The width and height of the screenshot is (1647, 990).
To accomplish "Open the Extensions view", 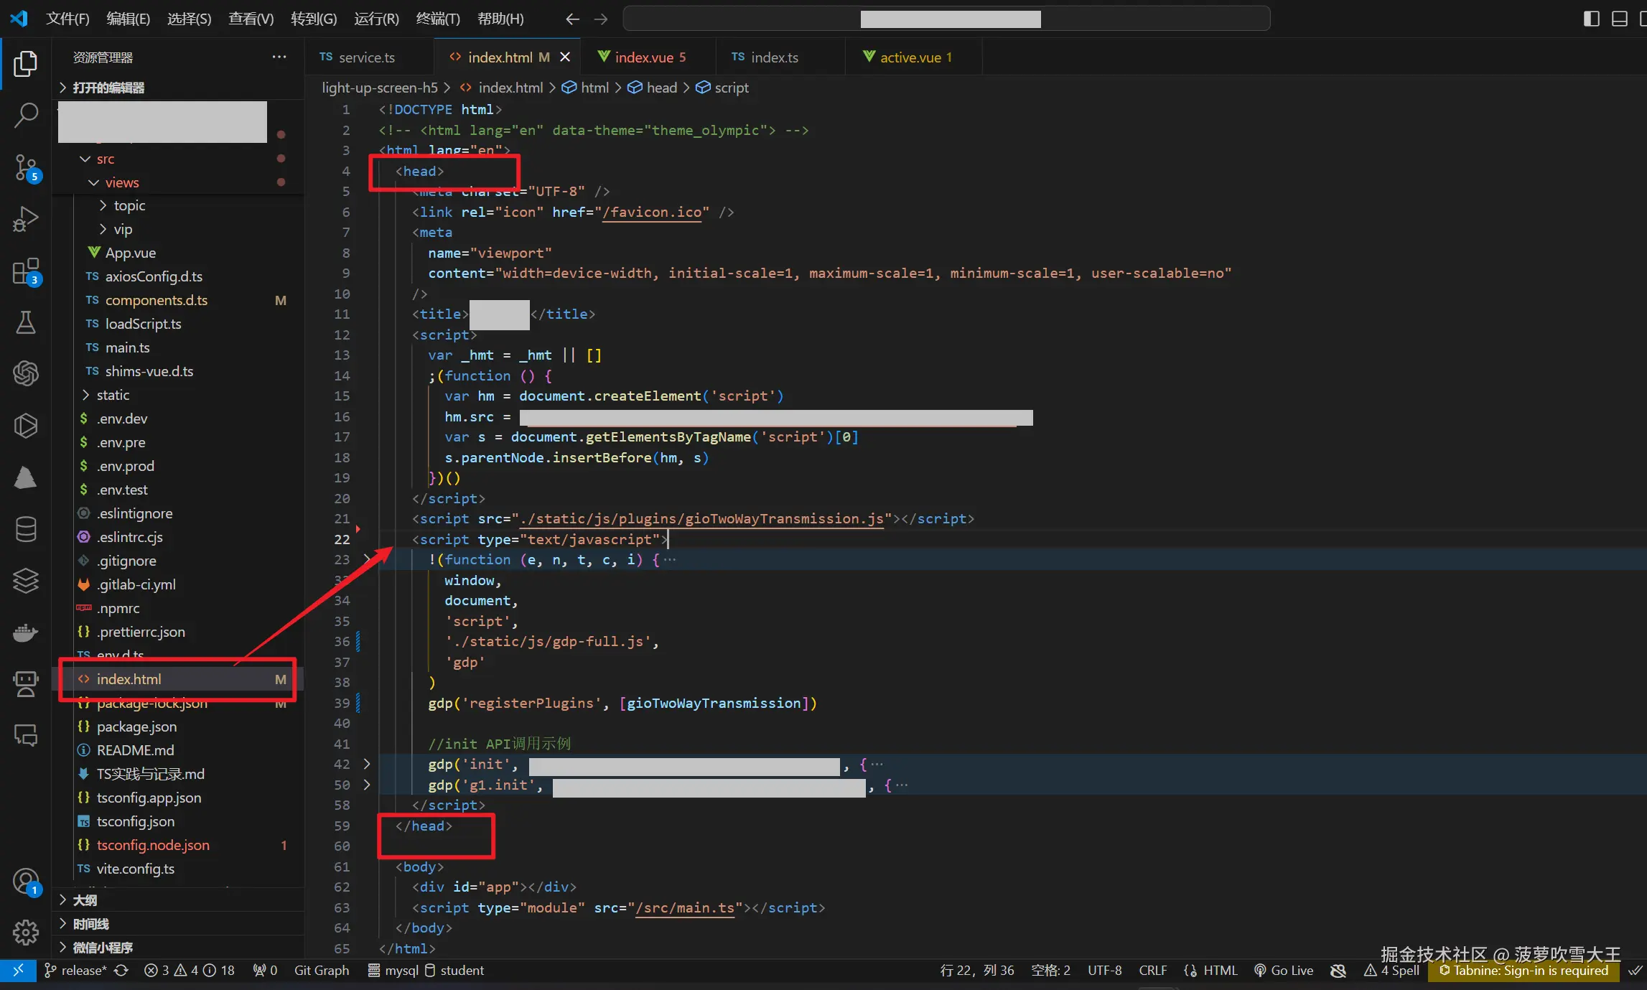I will 26,272.
